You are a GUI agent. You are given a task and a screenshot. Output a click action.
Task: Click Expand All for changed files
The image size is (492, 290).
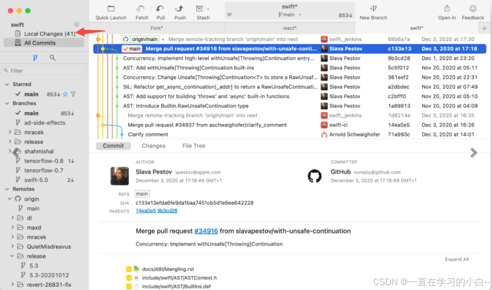point(456,259)
